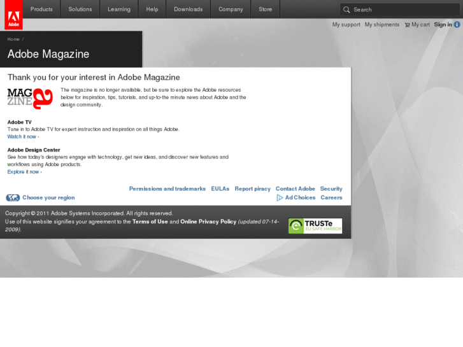Image resolution: width=463 pixels, height=347 pixels.
Task: Open Security footer link
Action: click(331, 188)
